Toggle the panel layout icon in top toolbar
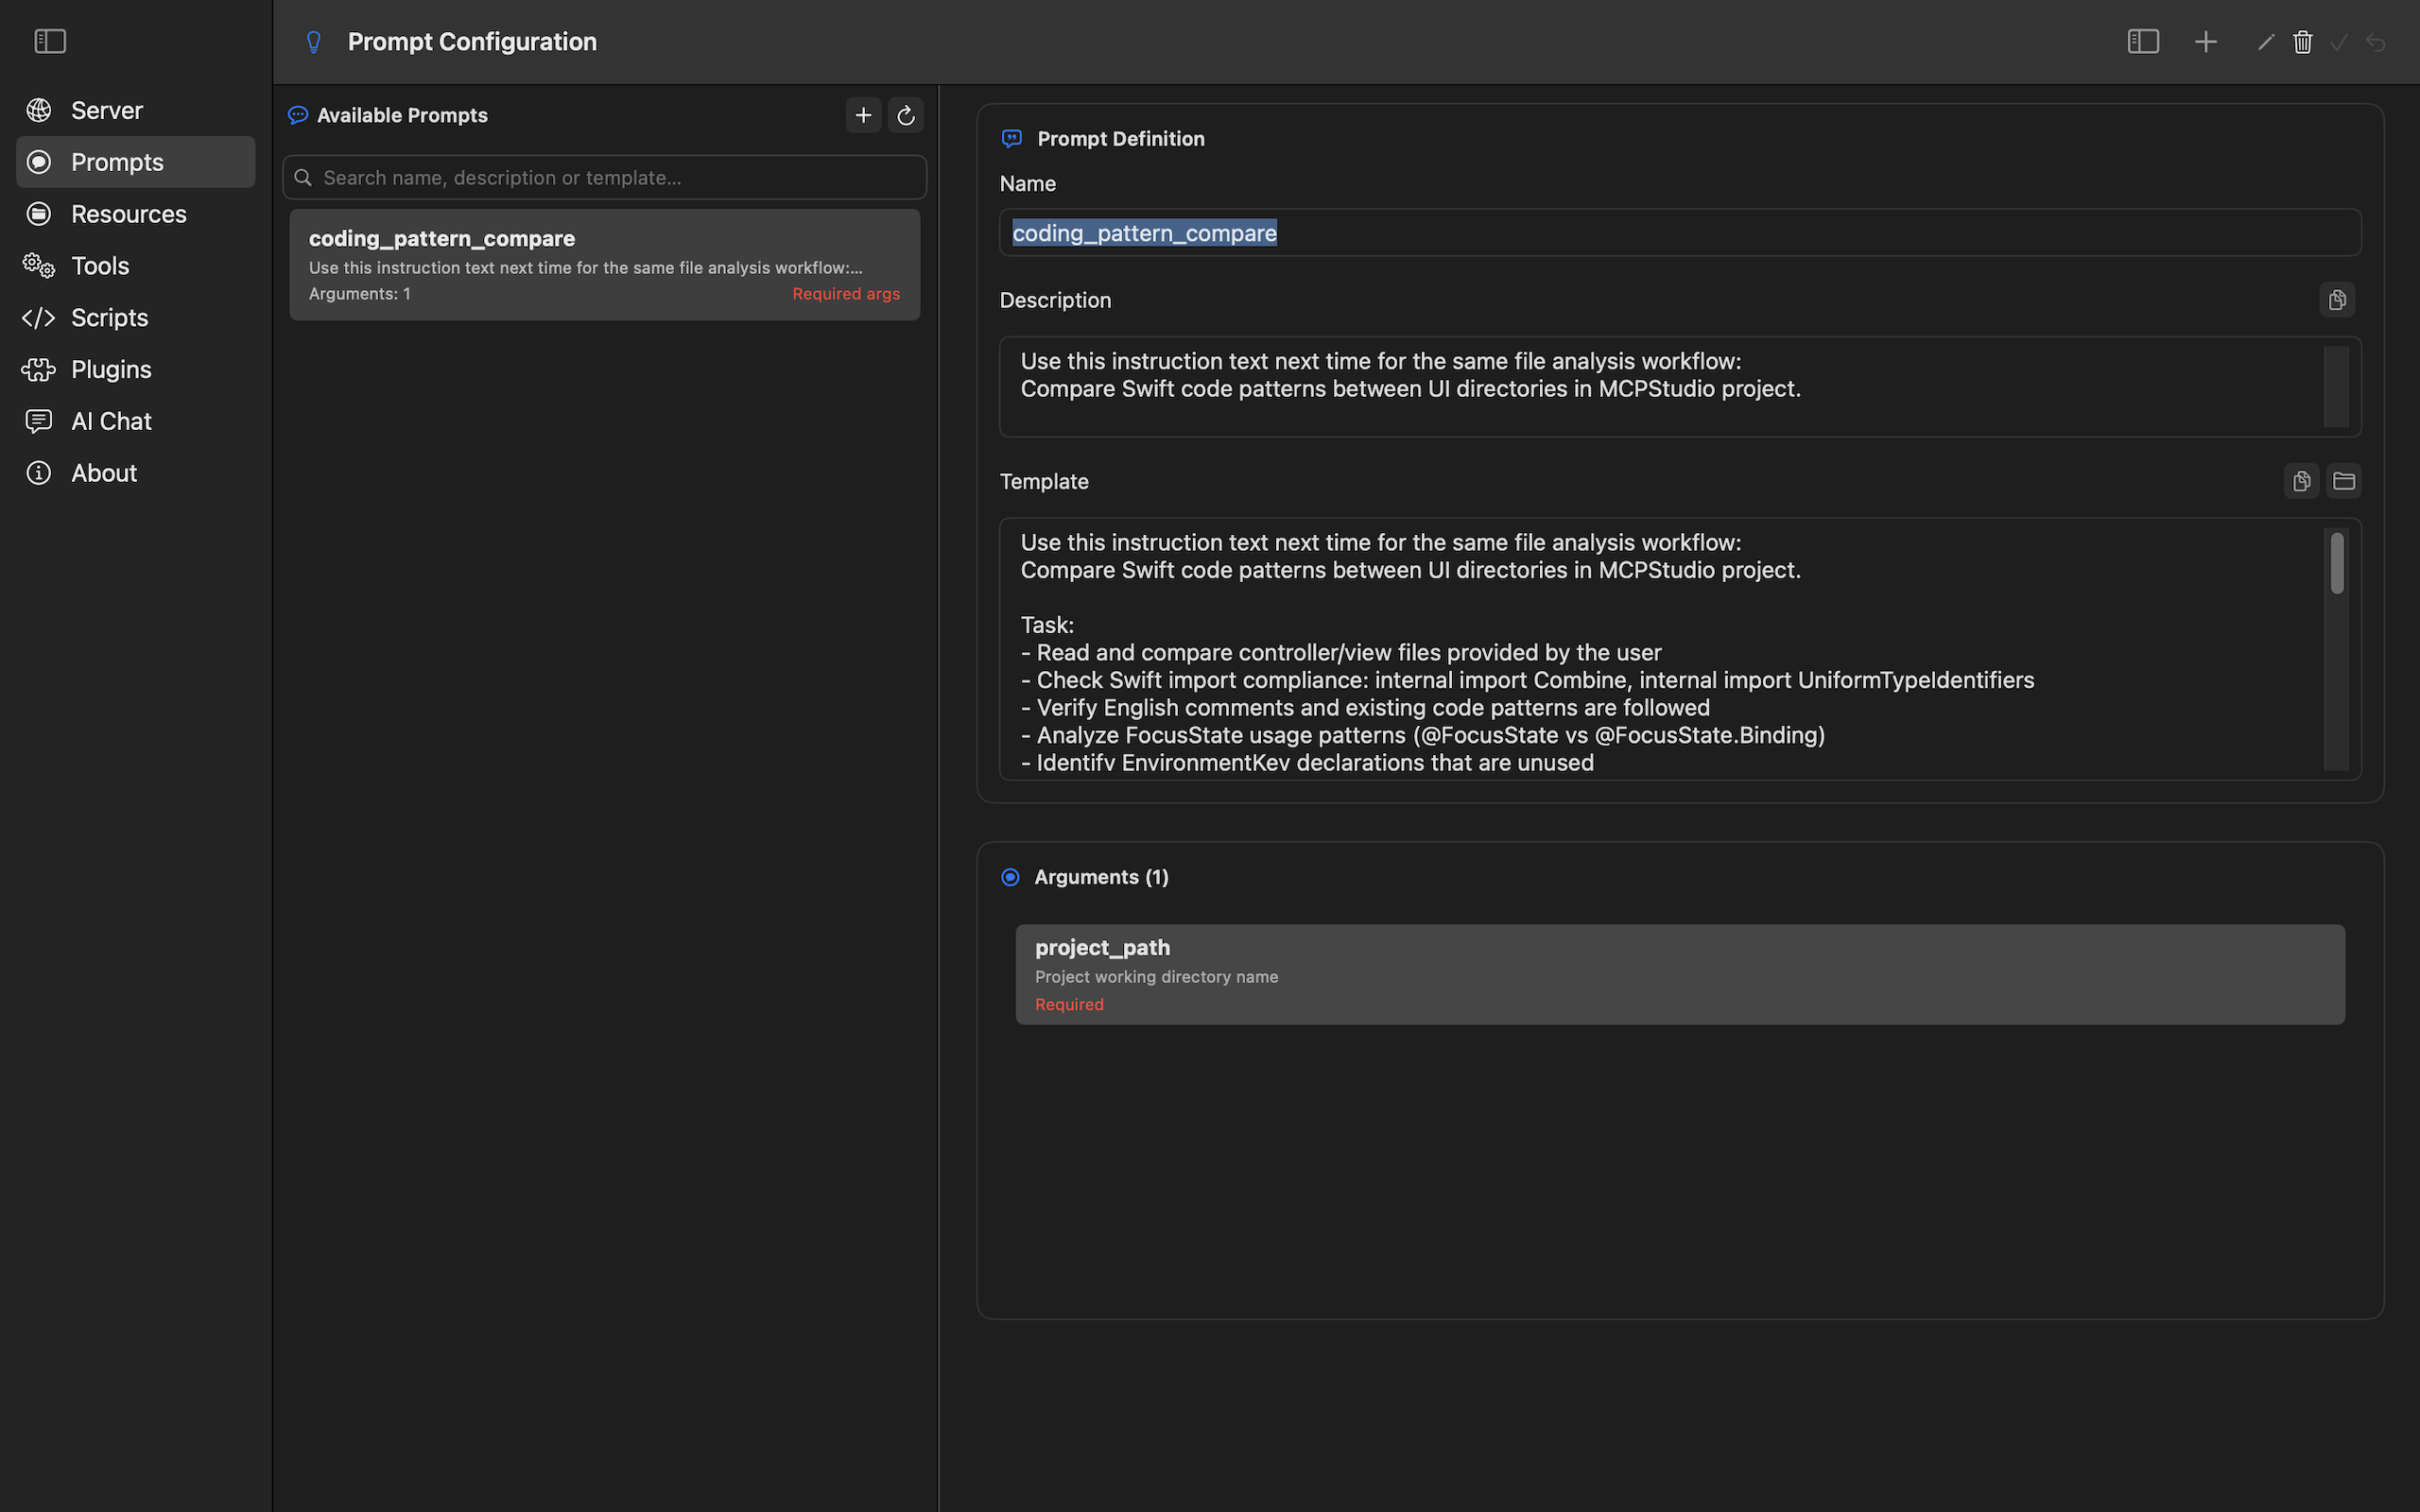This screenshot has height=1512, width=2420. (x=2143, y=42)
